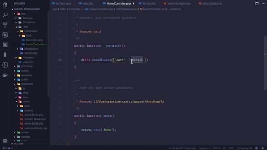Open Kernel.php under Http in explorer

coord(30,53)
